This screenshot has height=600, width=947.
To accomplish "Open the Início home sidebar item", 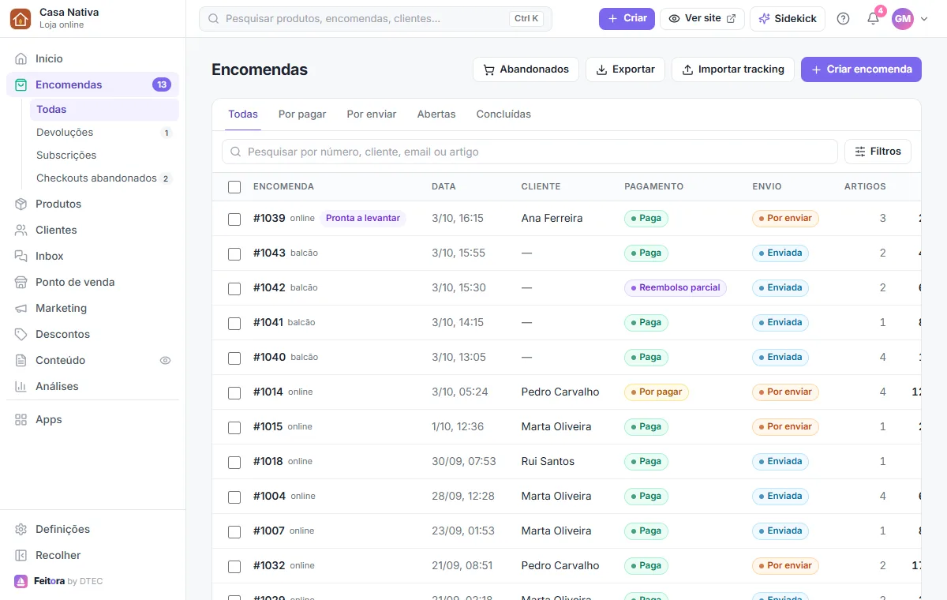I will pyautogui.click(x=92, y=58).
